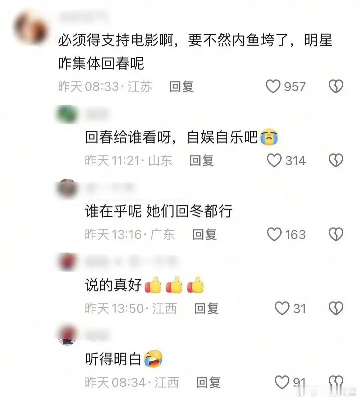Image resolution: width=360 pixels, height=400 pixels.
Task: Open the avatar of the 广东 replier
Action: click(67, 189)
